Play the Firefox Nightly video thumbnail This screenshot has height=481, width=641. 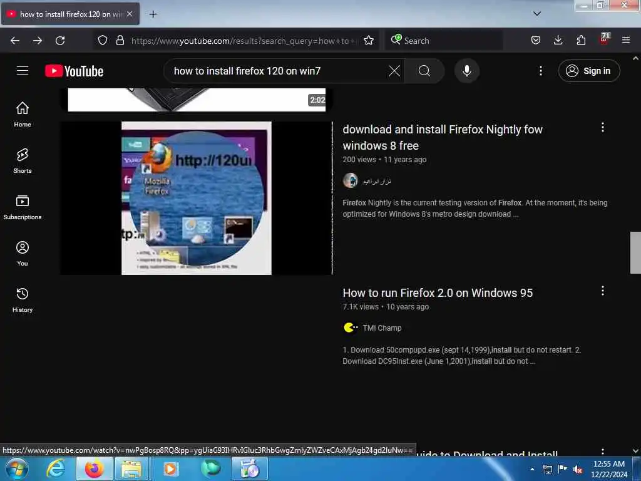pos(196,198)
